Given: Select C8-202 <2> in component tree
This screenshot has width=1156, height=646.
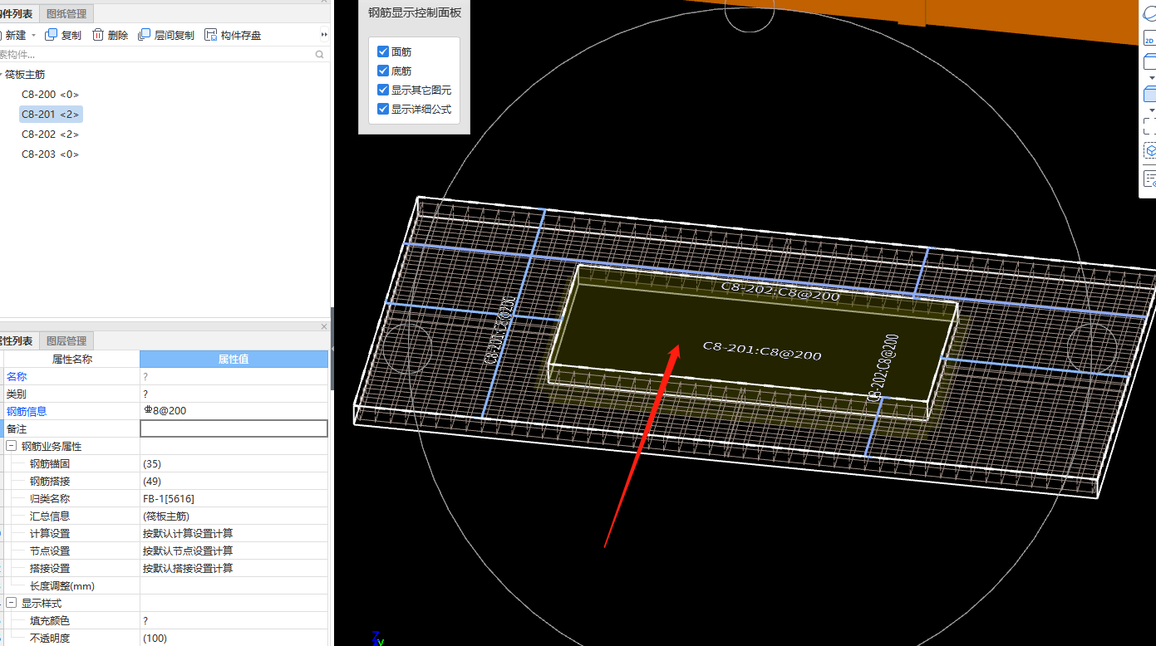Looking at the screenshot, I should 50,135.
